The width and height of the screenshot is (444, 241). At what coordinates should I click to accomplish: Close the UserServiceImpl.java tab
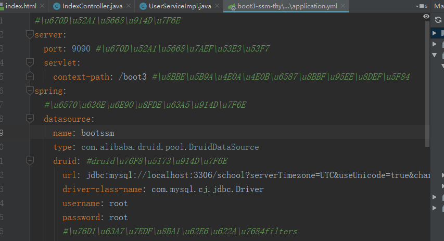(x=217, y=6)
